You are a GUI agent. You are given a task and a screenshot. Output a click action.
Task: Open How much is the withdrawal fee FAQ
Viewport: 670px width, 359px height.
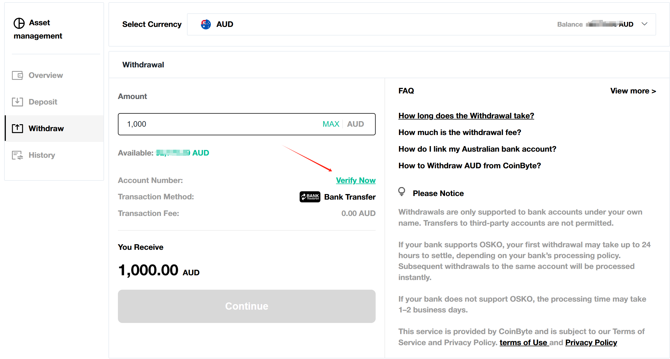point(459,132)
